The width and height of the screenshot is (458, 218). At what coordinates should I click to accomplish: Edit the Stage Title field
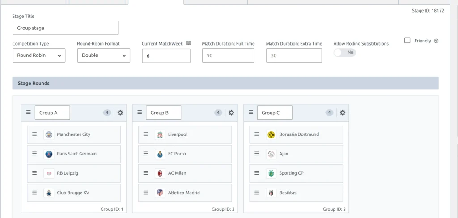click(x=65, y=28)
